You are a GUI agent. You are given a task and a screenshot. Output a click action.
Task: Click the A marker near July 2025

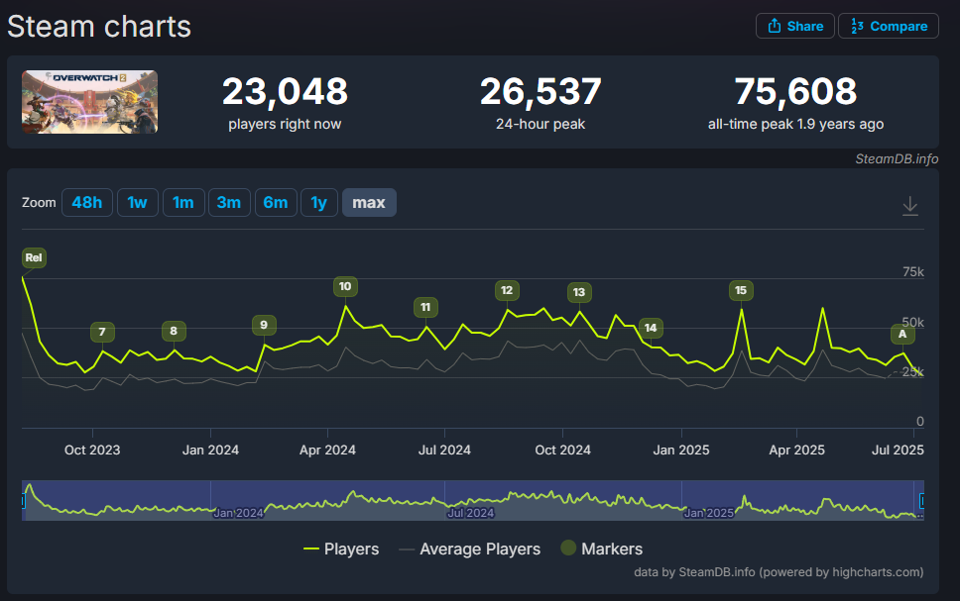click(x=902, y=334)
